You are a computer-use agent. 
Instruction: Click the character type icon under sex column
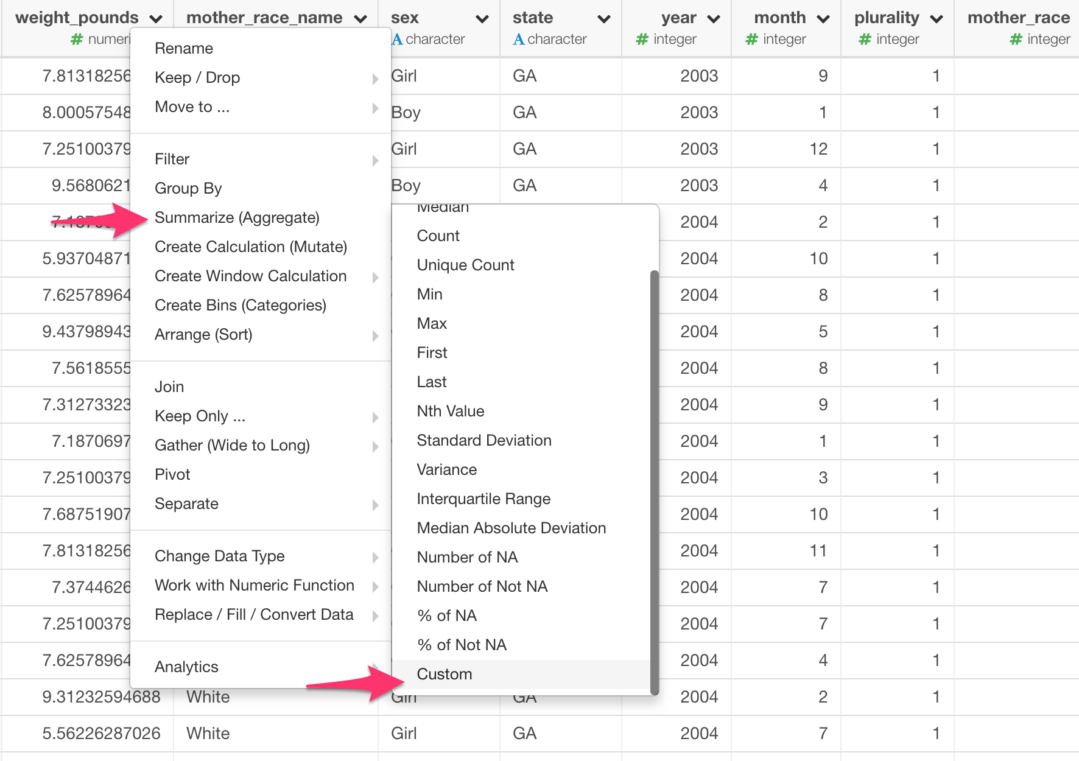[397, 40]
